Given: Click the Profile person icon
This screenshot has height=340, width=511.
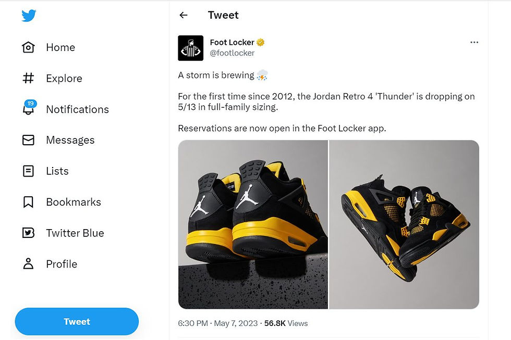Looking at the screenshot, I should pos(28,264).
